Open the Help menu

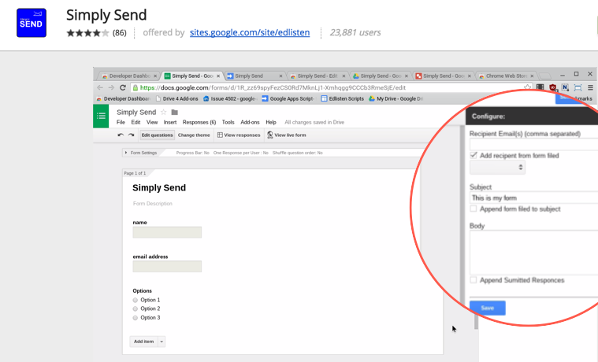[x=271, y=122]
